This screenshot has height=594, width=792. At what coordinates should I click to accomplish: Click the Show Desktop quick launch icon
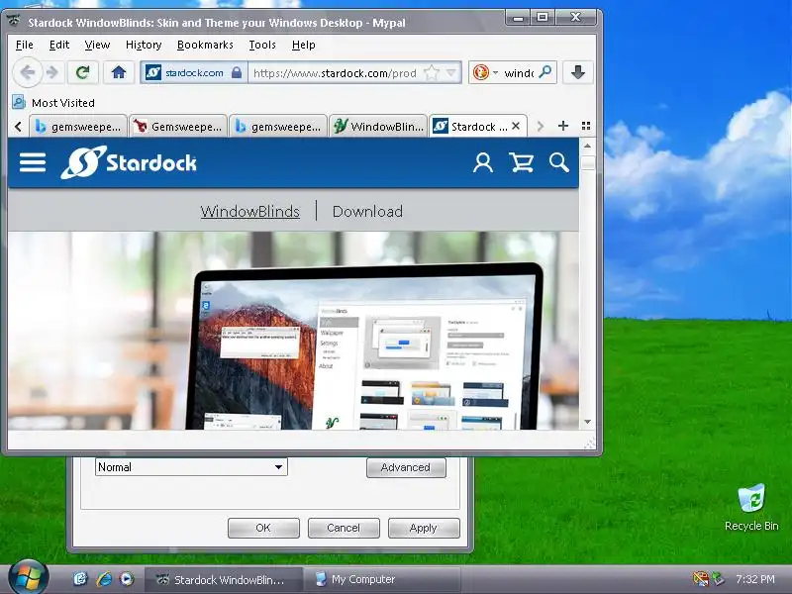coord(80,579)
